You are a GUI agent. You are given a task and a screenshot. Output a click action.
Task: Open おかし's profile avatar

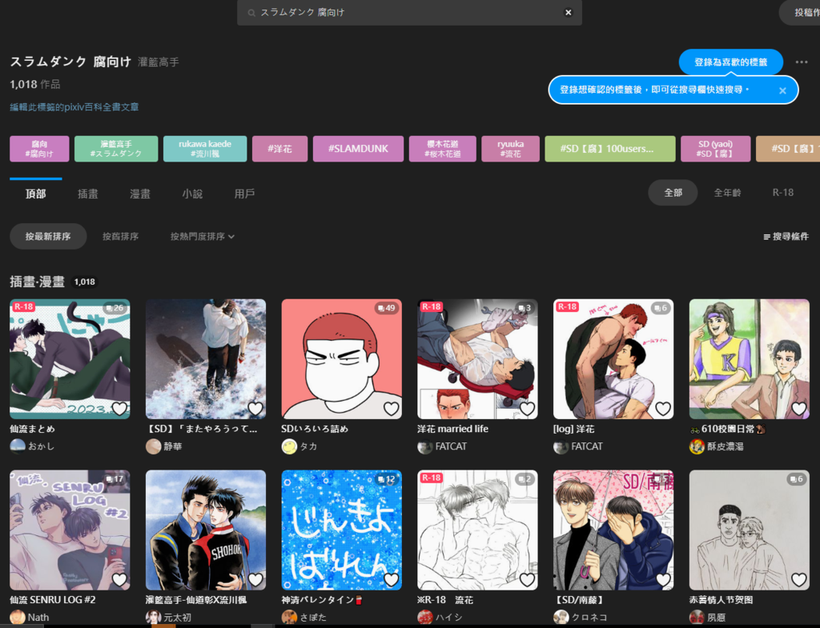coord(18,446)
